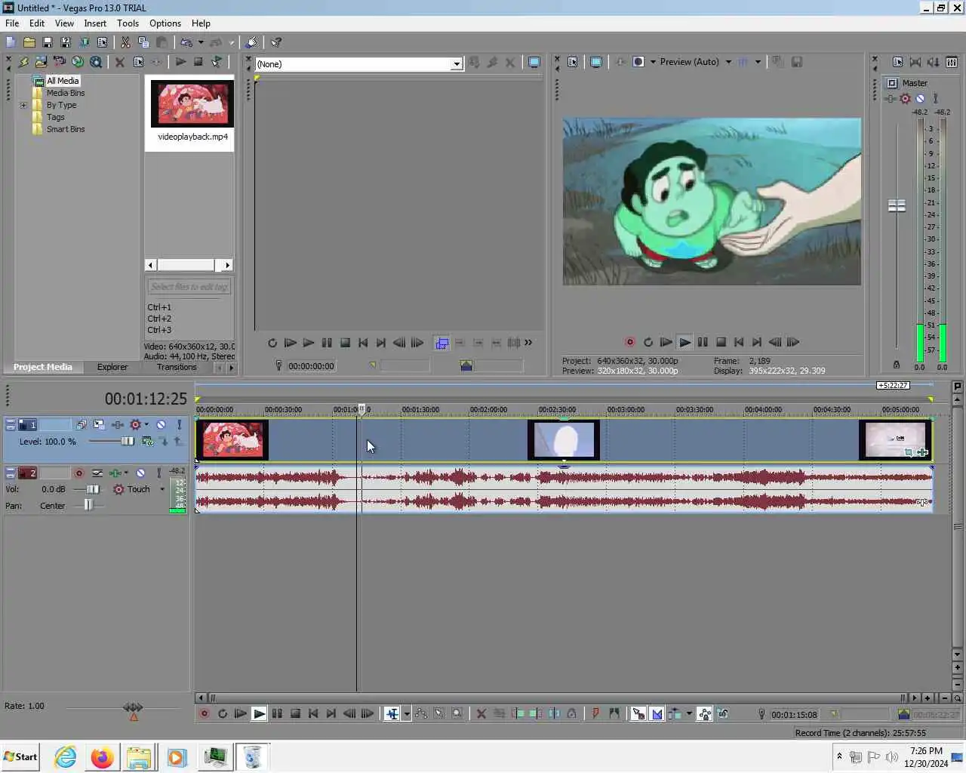Image resolution: width=966 pixels, height=773 pixels.
Task: Click Play in the Video Preview transport
Action: coord(685,342)
